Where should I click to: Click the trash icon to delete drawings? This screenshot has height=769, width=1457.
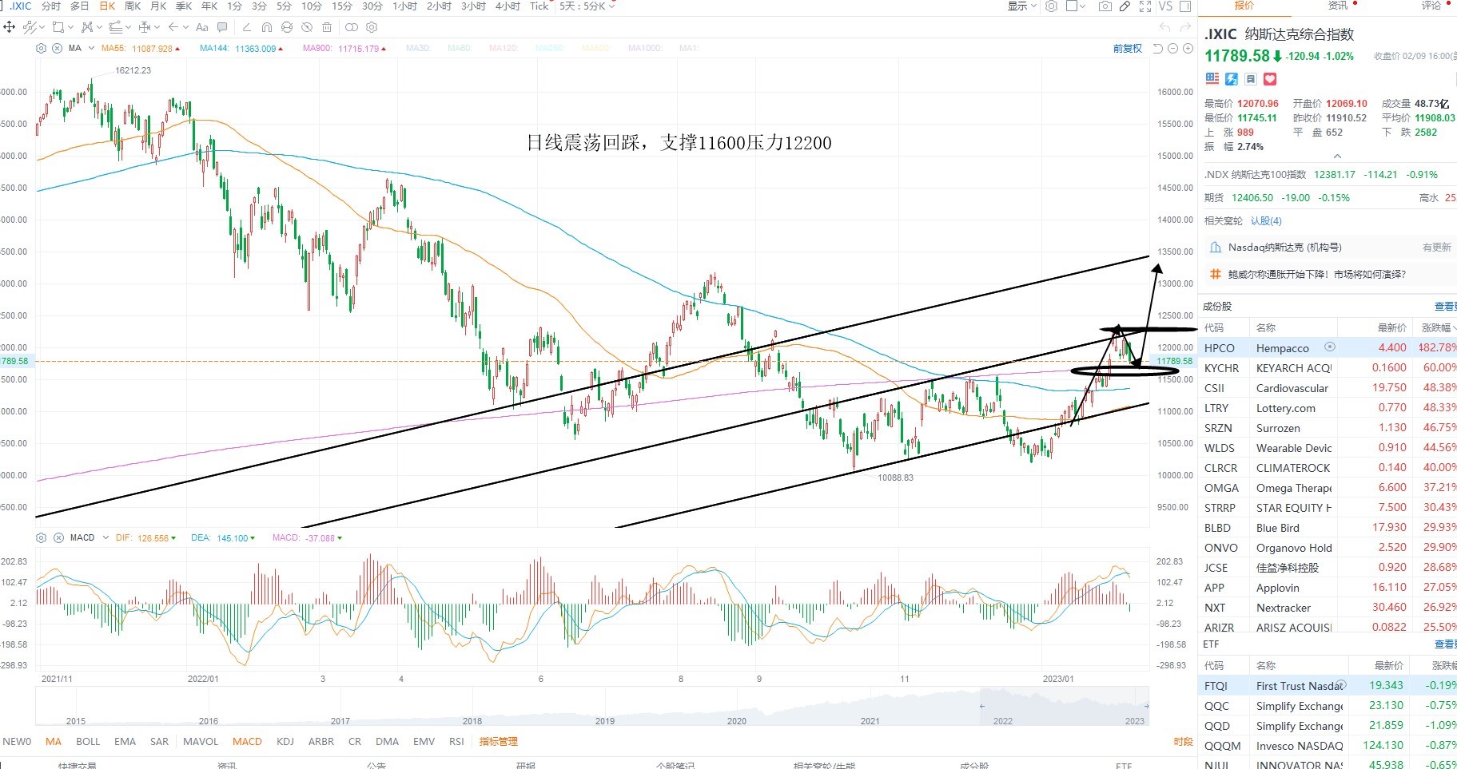pyautogui.click(x=326, y=27)
